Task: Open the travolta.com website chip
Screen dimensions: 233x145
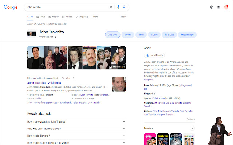Action: click(154, 55)
